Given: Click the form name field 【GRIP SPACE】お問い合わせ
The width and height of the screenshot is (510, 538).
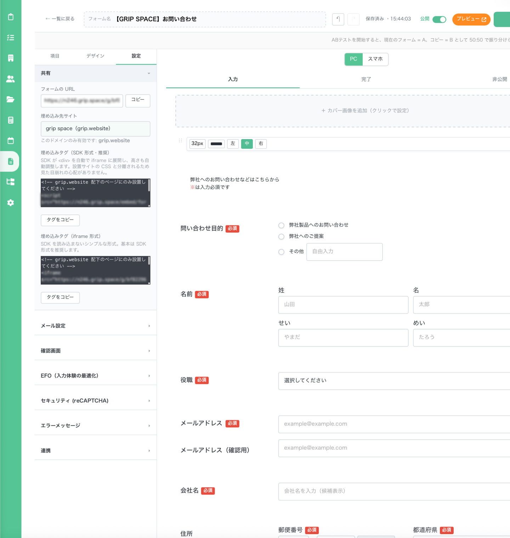Looking at the screenshot, I should [x=205, y=19].
